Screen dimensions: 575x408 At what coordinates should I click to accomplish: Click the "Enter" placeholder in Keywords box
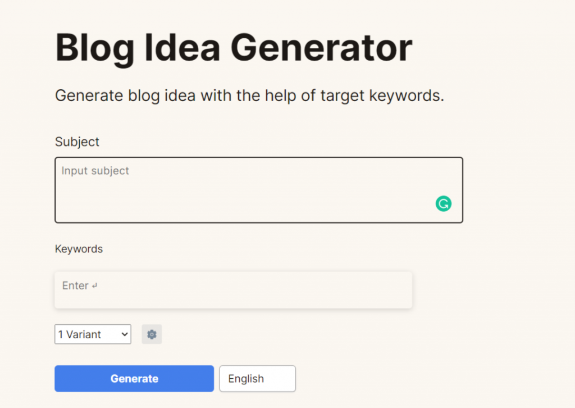pyautogui.click(x=75, y=285)
